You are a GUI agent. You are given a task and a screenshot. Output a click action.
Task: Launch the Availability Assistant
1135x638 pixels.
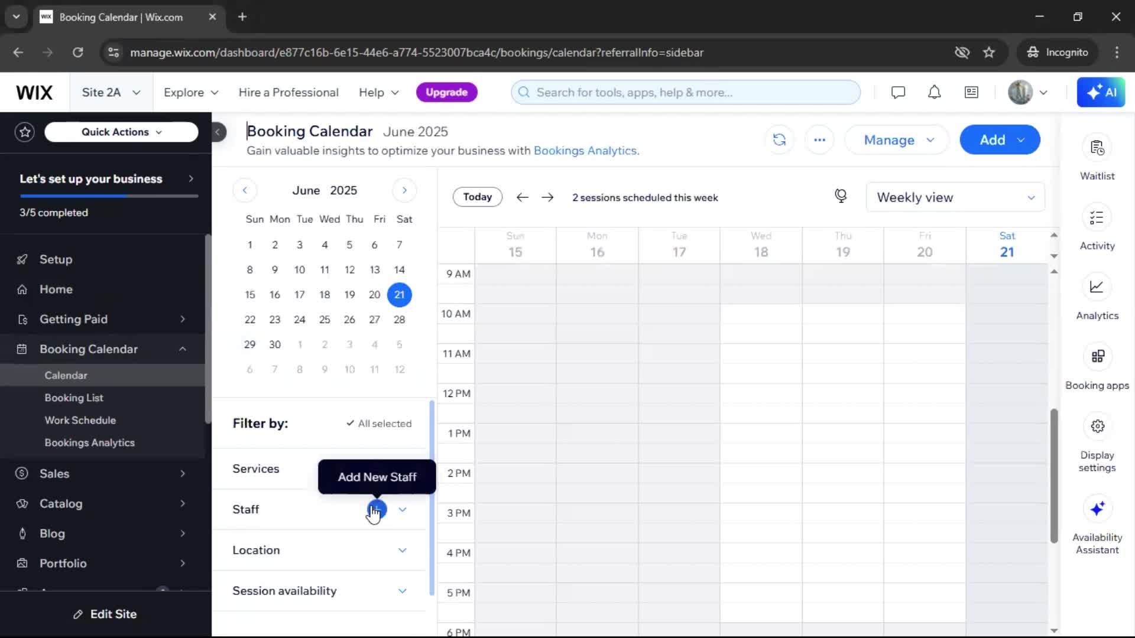[1097, 509]
